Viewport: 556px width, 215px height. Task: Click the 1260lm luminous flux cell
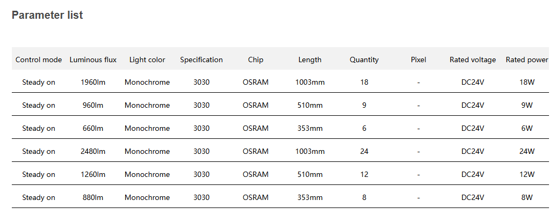click(93, 174)
